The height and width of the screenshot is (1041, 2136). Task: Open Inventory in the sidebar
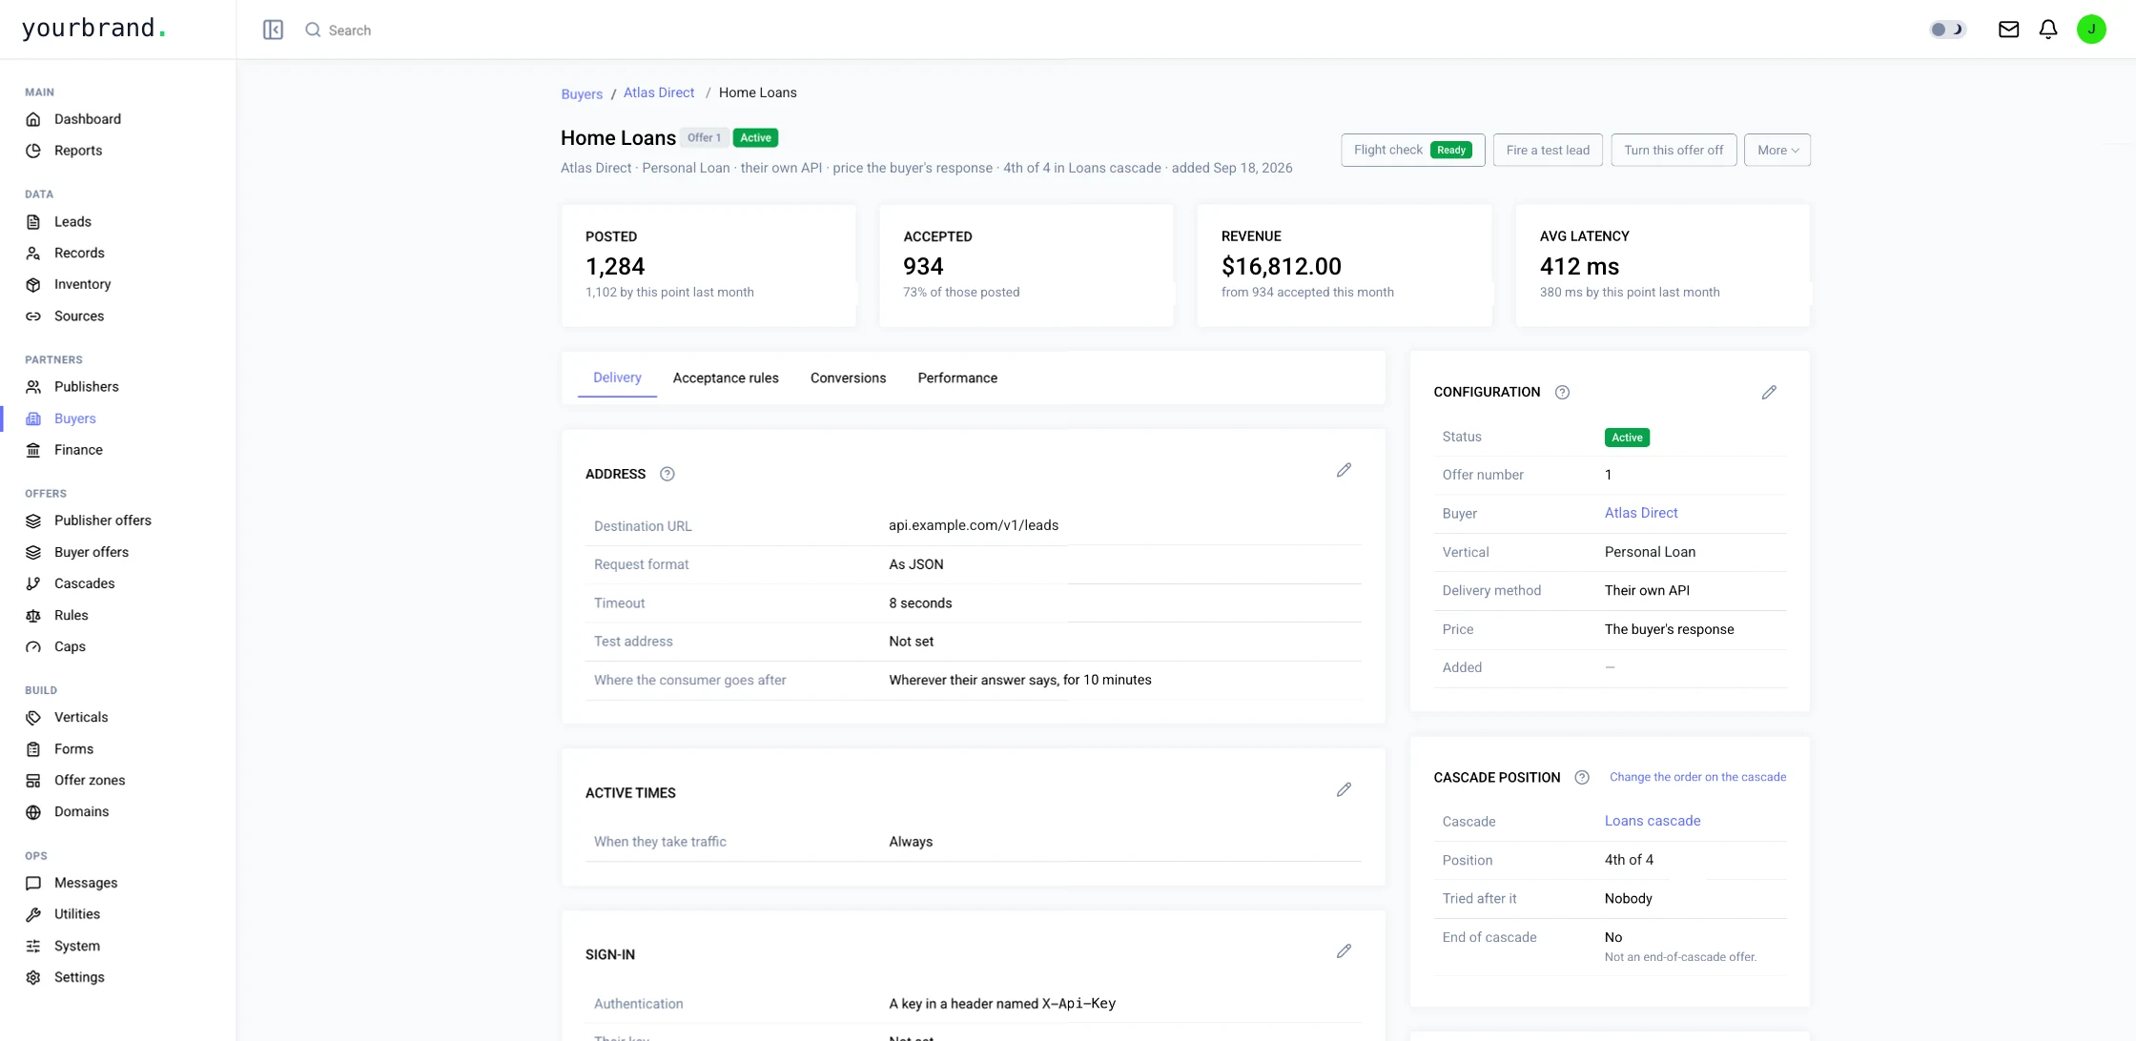click(x=82, y=285)
